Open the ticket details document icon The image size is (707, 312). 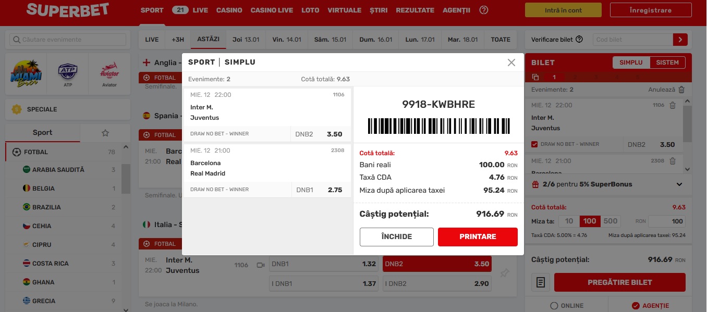pos(541,282)
